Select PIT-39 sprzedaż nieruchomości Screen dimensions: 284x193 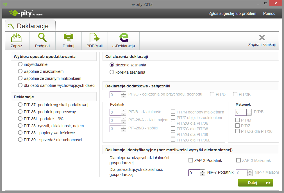coord(20,139)
